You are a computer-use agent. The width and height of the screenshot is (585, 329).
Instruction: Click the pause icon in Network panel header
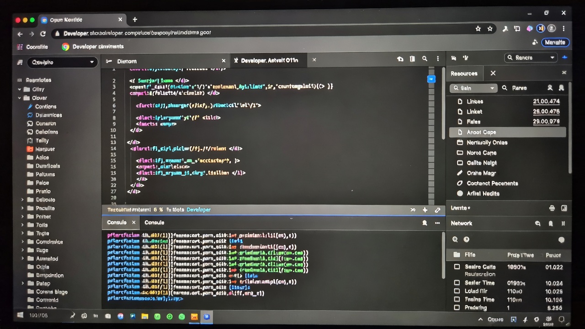coord(563,223)
